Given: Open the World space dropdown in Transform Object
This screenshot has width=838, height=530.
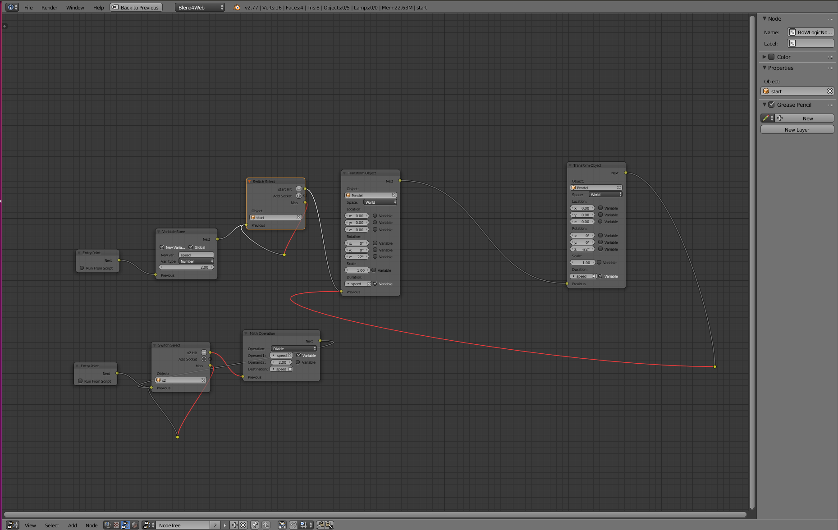Looking at the screenshot, I should click(380, 202).
